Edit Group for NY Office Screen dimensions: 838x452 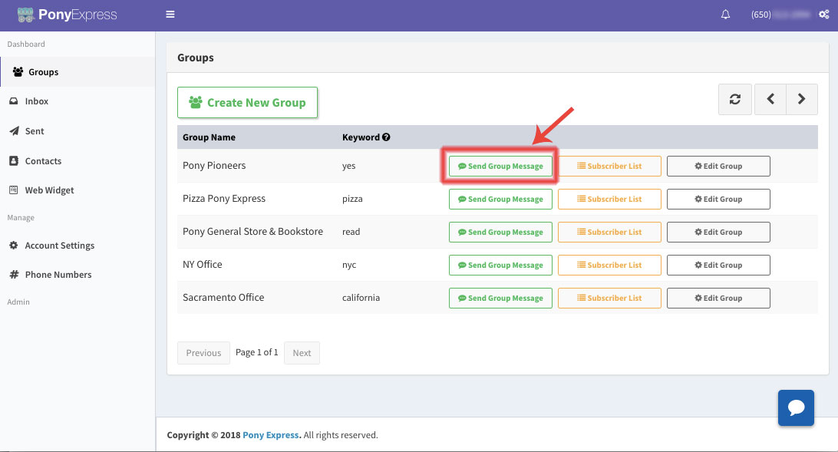click(x=718, y=265)
